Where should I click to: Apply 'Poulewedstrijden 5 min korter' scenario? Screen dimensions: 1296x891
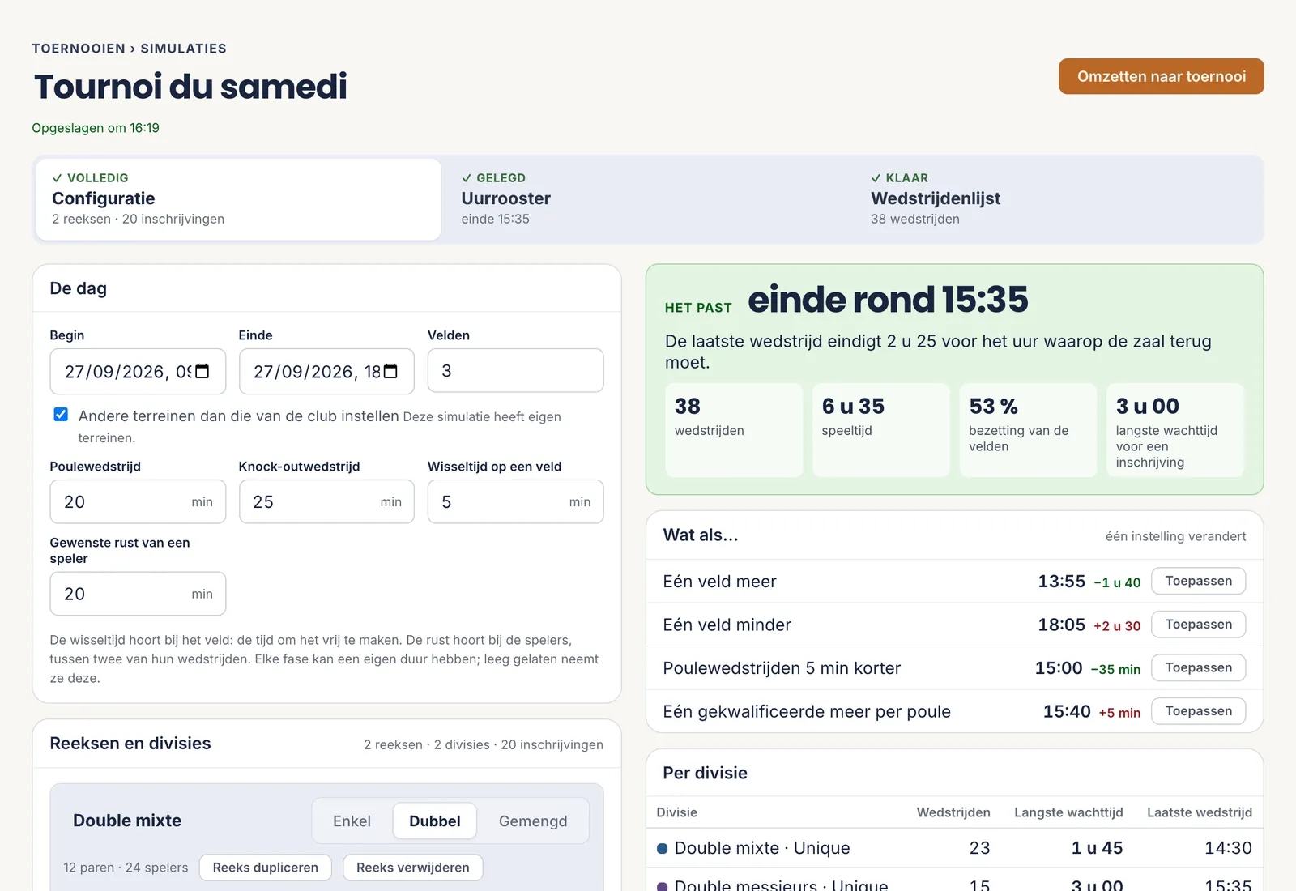1198,667
